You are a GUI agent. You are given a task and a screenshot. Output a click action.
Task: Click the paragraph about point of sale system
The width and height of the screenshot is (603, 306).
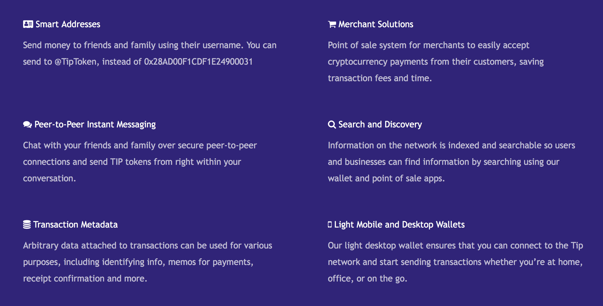tap(436, 62)
